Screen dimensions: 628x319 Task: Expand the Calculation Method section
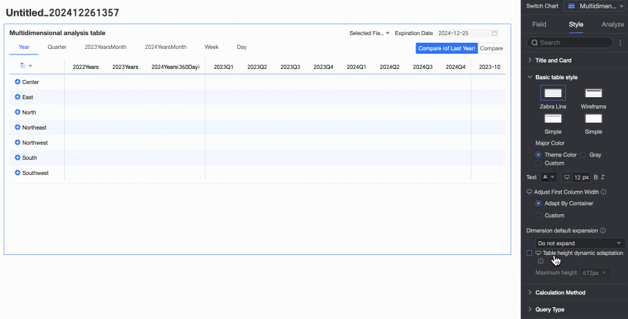(x=560, y=293)
